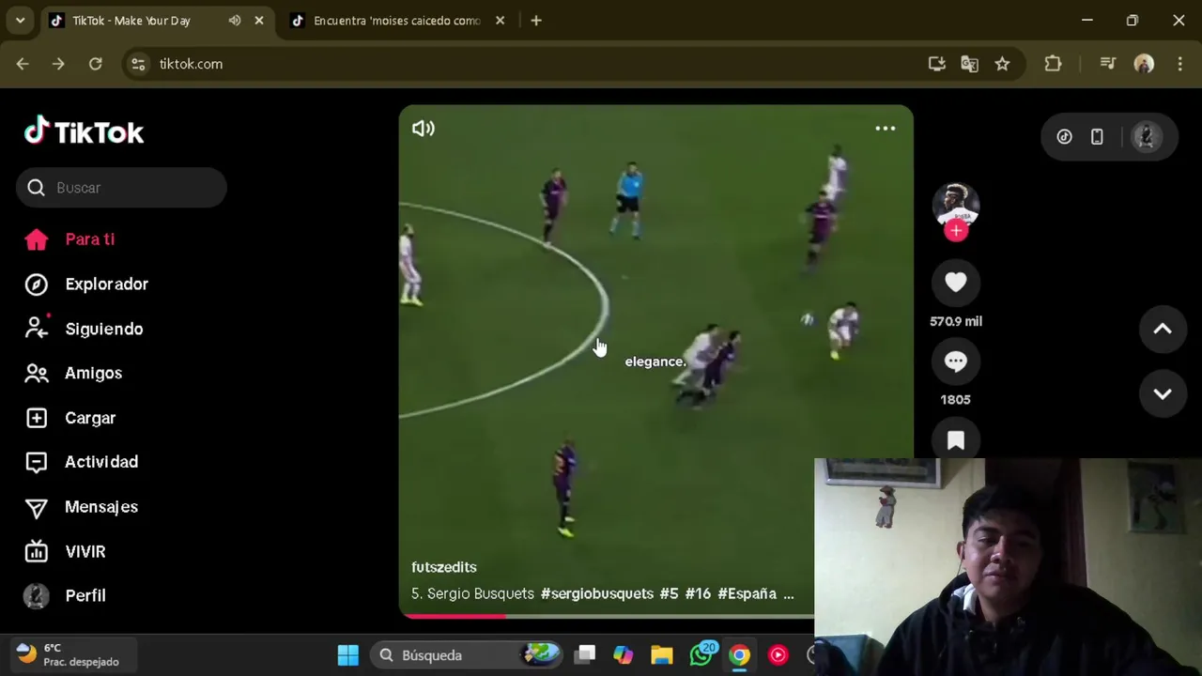Open the futszedits username link
The image size is (1202, 676).
[444, 567]
